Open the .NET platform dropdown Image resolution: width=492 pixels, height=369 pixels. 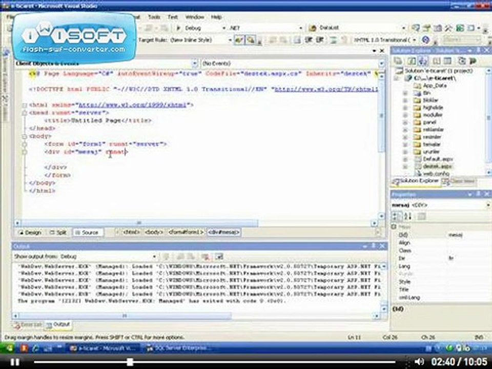(x=301, y=28)
